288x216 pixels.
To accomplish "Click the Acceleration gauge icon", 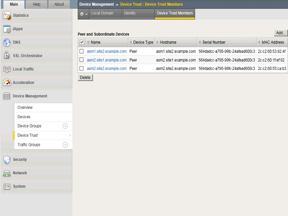I will coord(7,82).
